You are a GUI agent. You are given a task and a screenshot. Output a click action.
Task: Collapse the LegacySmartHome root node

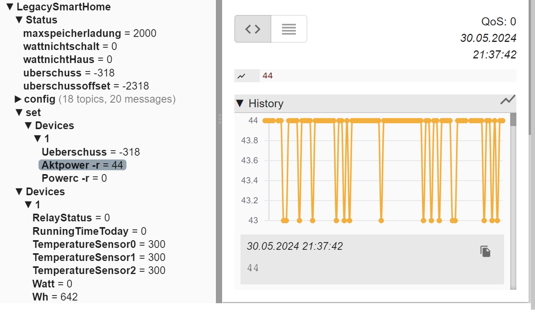(10, 7)
